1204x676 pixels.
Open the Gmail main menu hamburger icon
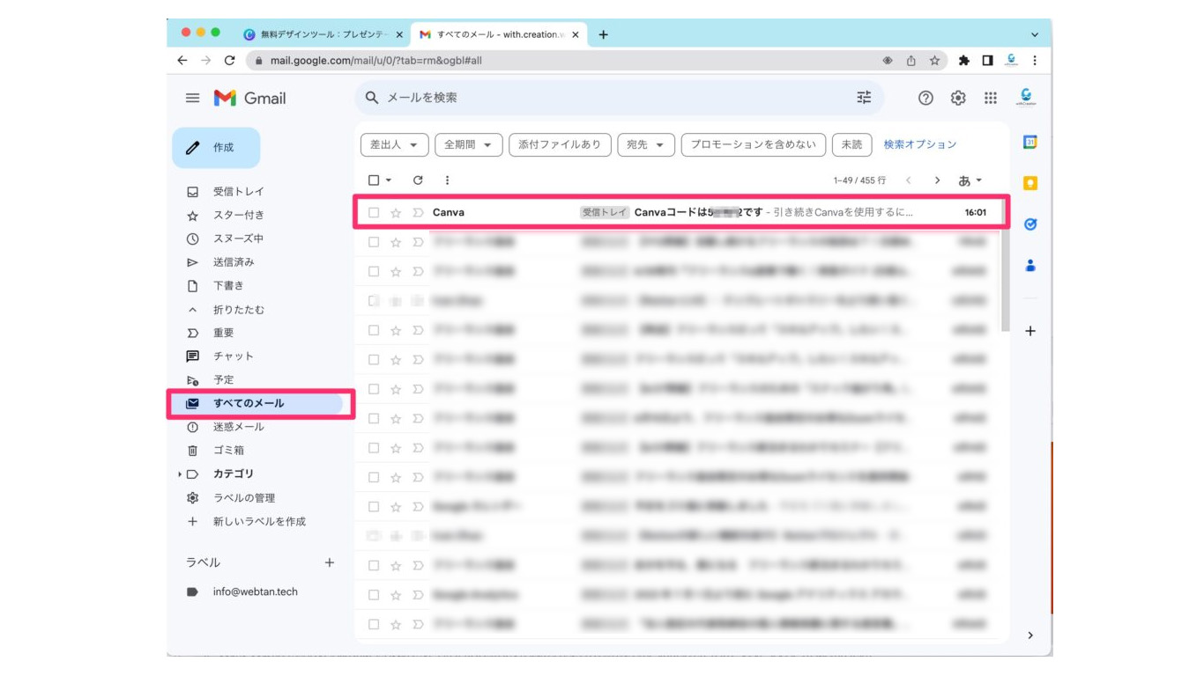click(x=192, y=98)
